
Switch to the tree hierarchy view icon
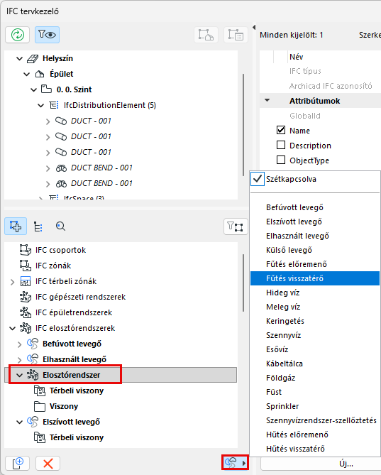pyautogui.click(x=38, y=226)
